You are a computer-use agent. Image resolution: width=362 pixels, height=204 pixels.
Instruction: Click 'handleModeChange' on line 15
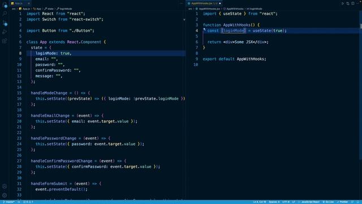pos(49,93)
